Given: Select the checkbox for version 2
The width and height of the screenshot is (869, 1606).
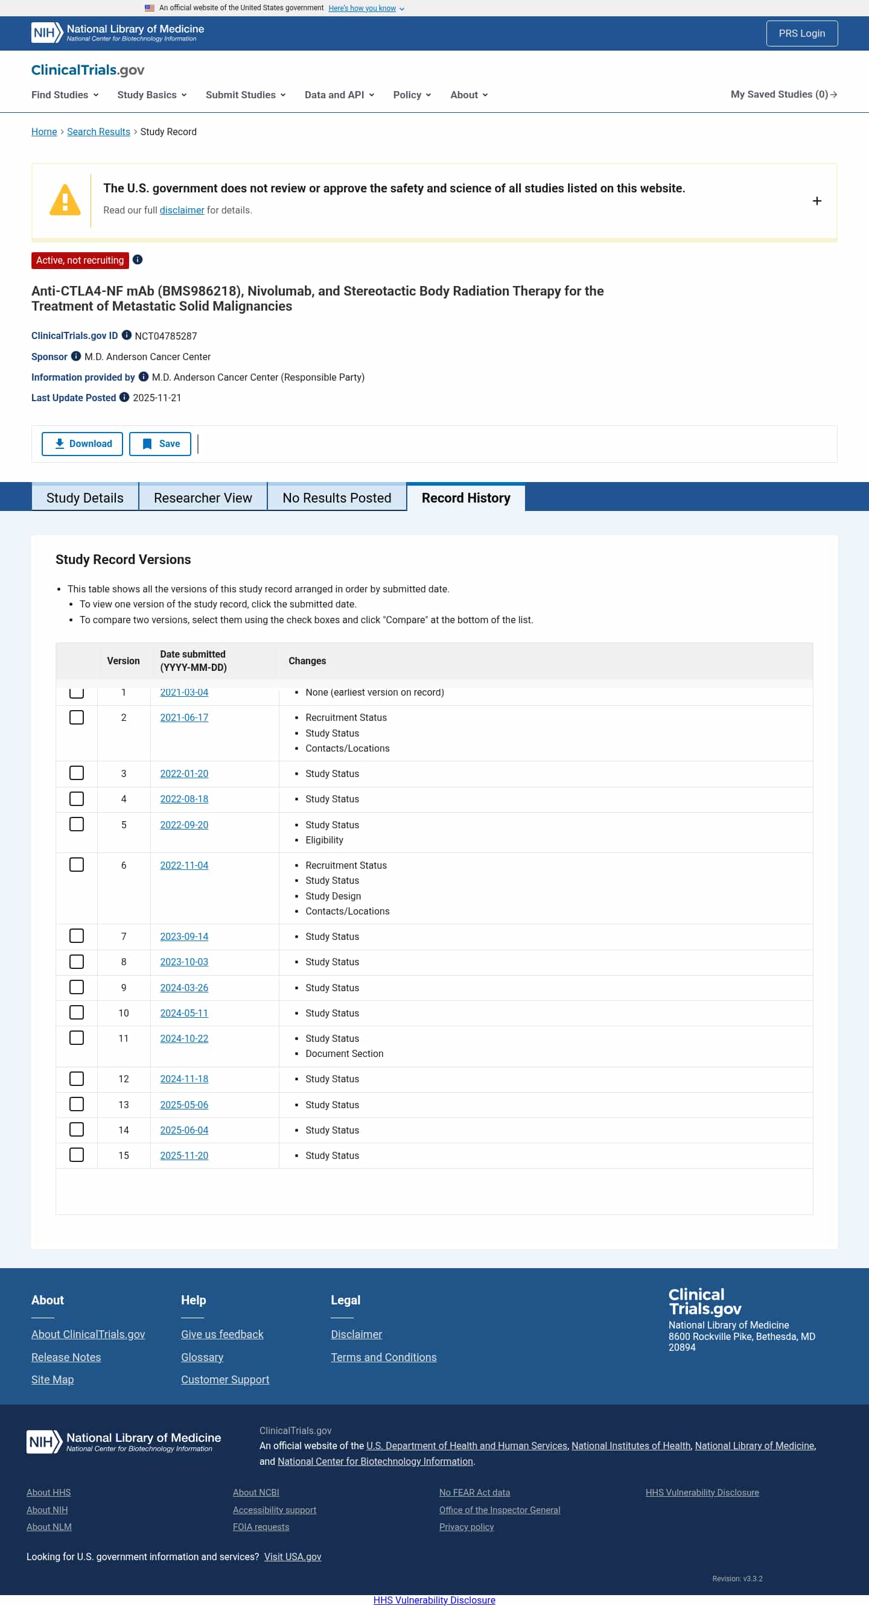Looking at the screenshot, I should pos(77,717).
